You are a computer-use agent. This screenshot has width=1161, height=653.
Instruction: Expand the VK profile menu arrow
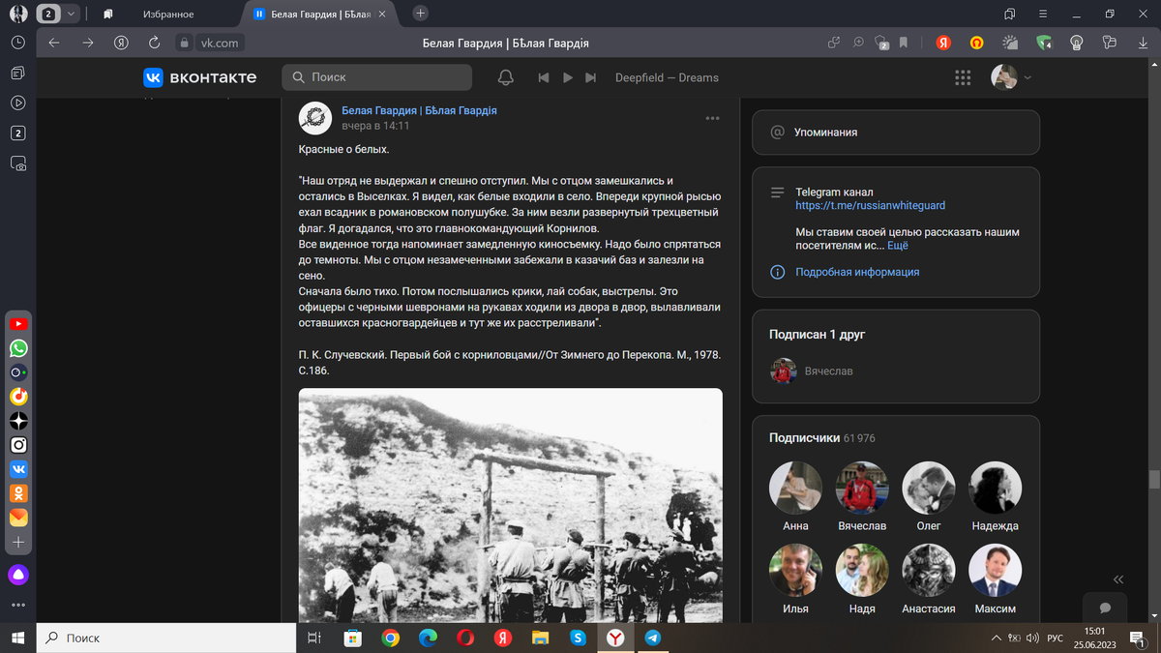point(1027,77)
